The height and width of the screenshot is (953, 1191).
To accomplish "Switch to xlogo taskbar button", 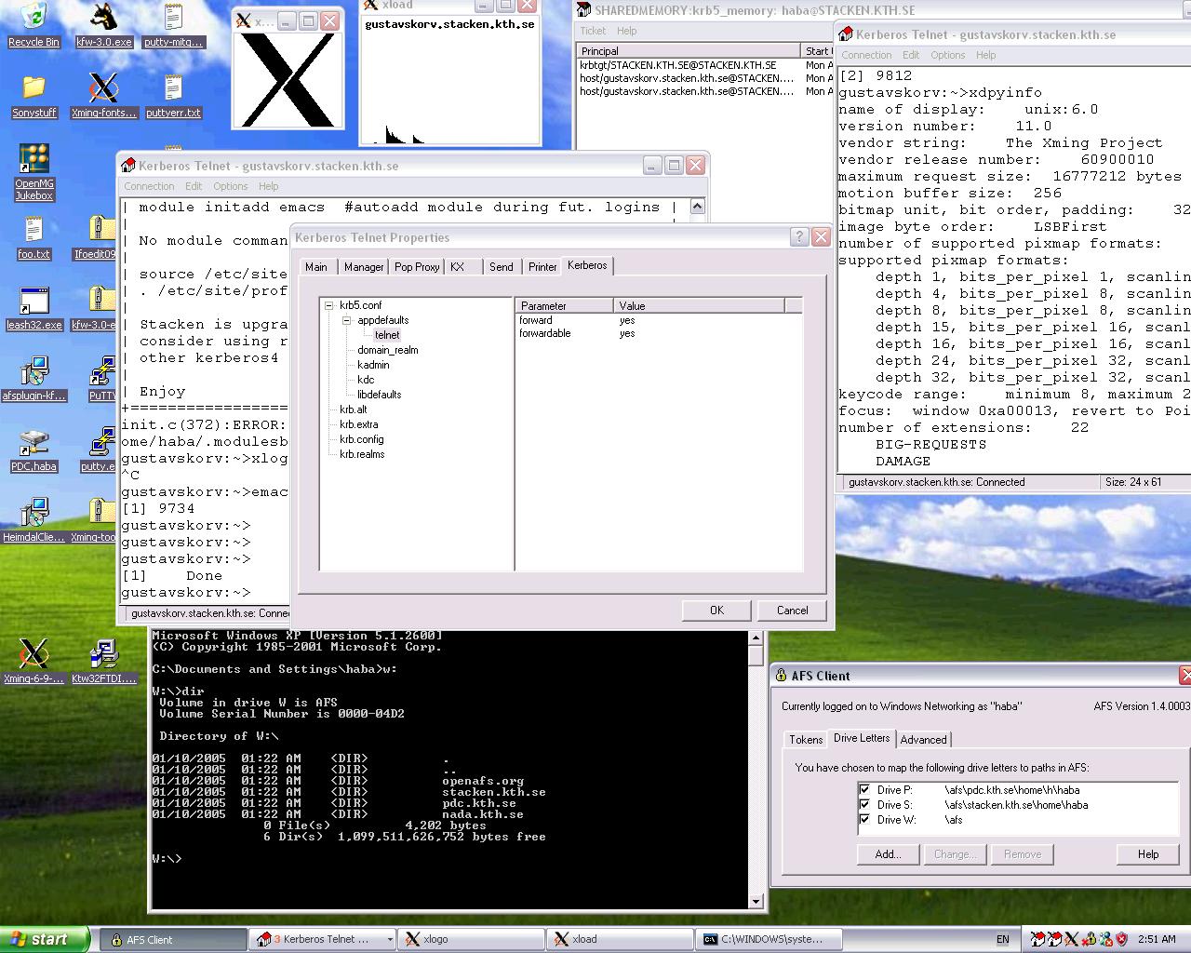I will point(471,939).
